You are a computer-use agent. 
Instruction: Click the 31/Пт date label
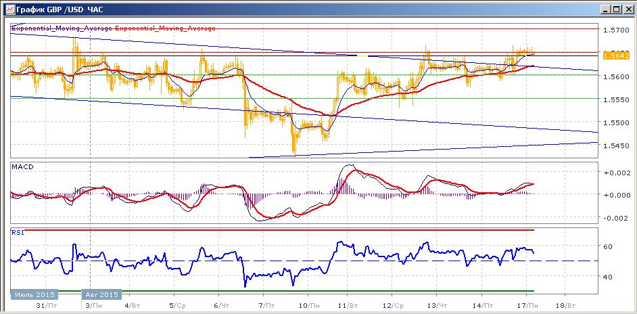(x=47, y=305)
